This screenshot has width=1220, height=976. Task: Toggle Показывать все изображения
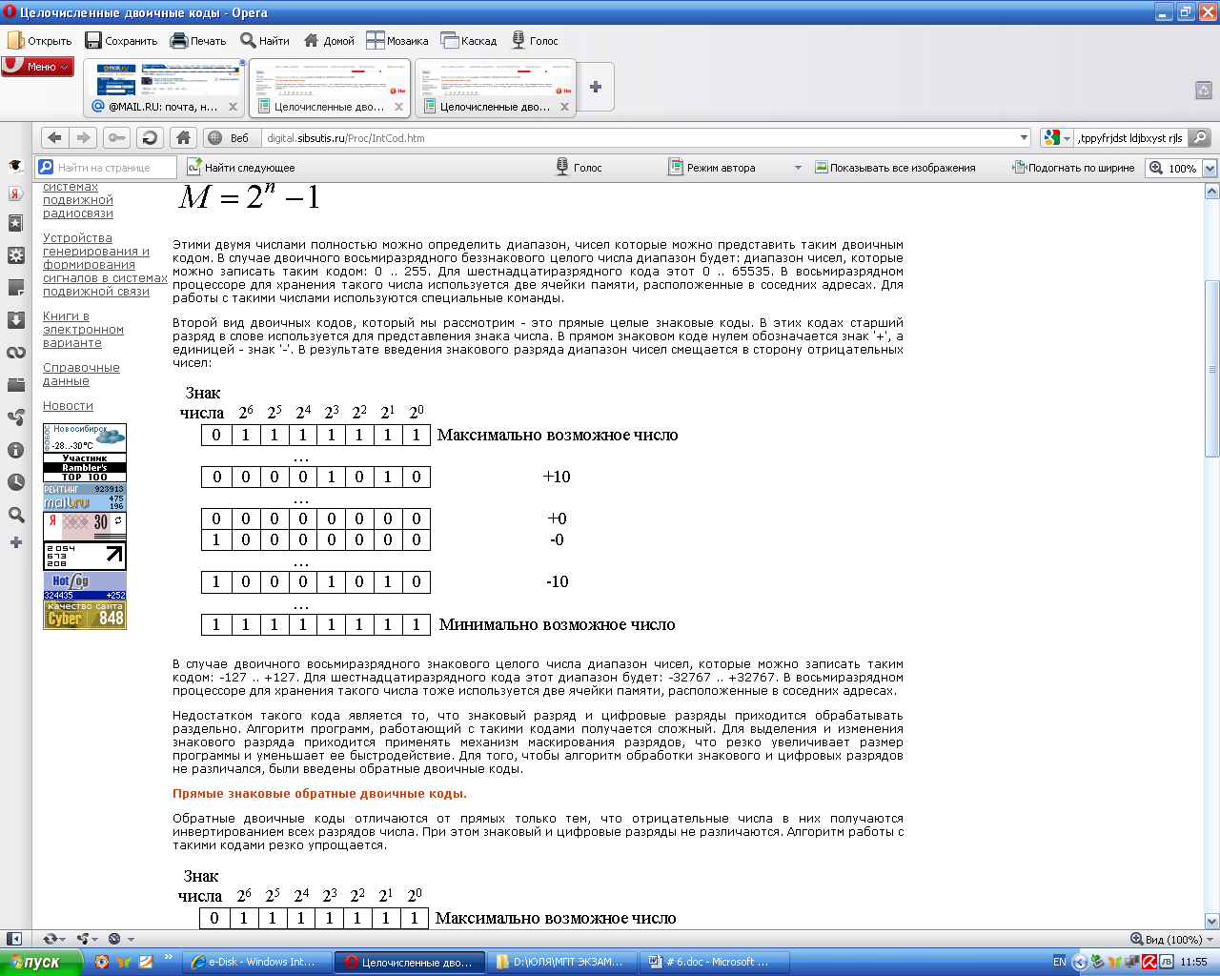click(x=895, y=167)
